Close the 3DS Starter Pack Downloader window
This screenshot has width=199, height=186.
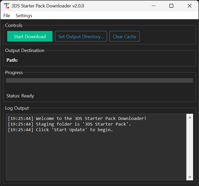coord(189,6)
